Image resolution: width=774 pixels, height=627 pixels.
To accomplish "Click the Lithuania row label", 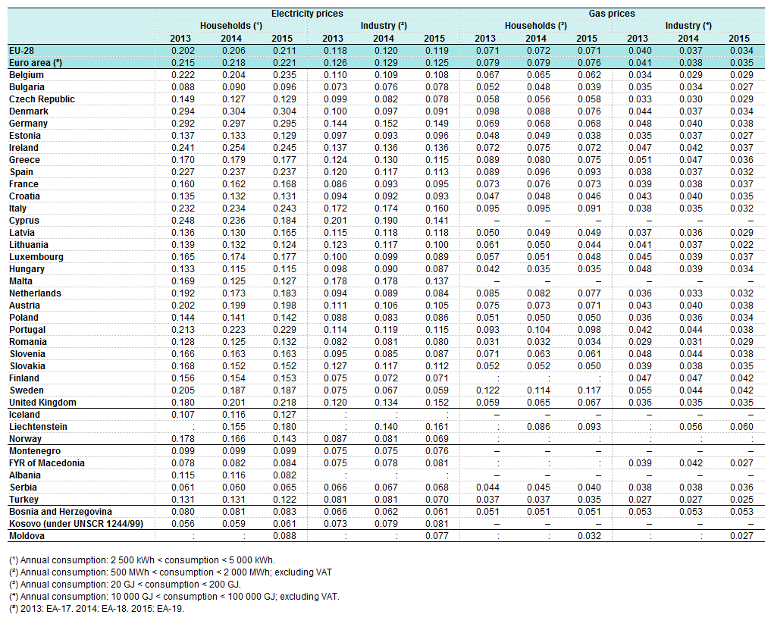I will pos(29,245).
